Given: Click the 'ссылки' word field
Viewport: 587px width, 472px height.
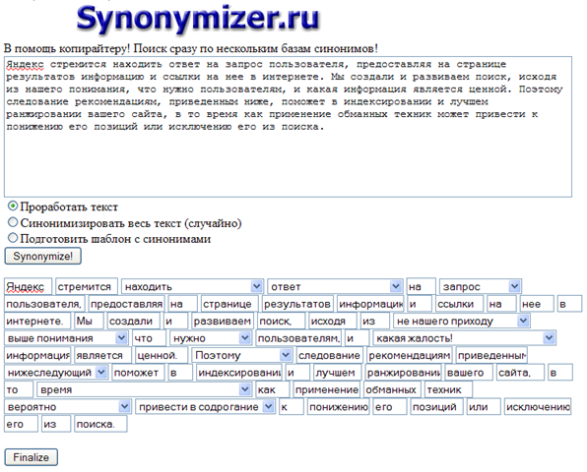Looking at the screenshot, I should click(x=459, y=304).
